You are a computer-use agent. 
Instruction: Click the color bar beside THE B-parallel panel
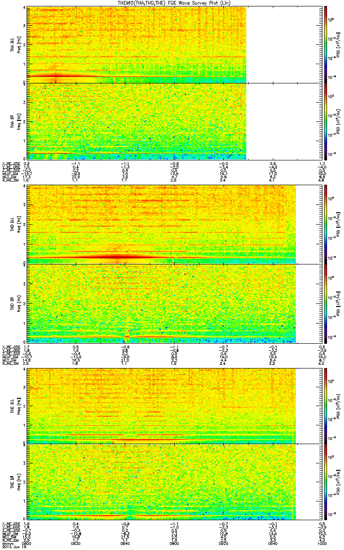click(326, 482)
